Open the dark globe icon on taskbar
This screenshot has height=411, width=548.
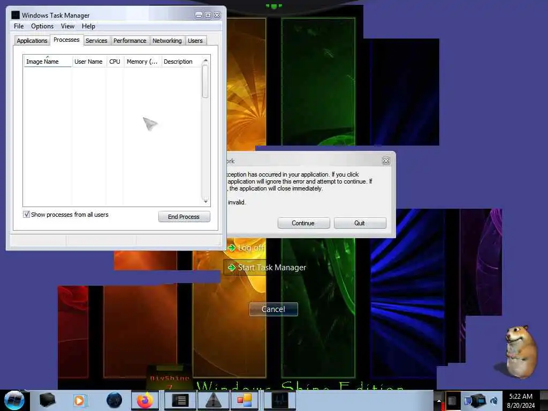click(x=115, y=400)
